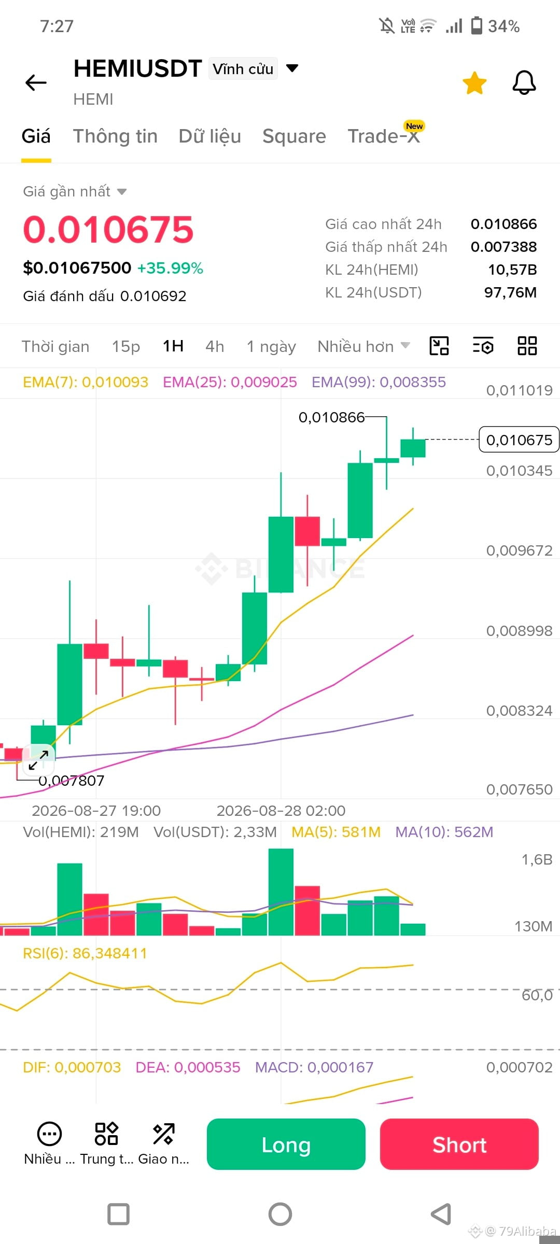Open the Thông tin tab
The image size is (560, 1244).
click(115, 136)
